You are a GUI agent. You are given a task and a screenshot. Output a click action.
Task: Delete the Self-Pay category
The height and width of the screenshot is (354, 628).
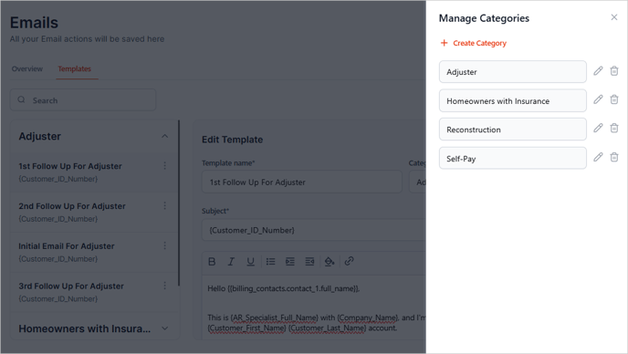coord(614,157)
